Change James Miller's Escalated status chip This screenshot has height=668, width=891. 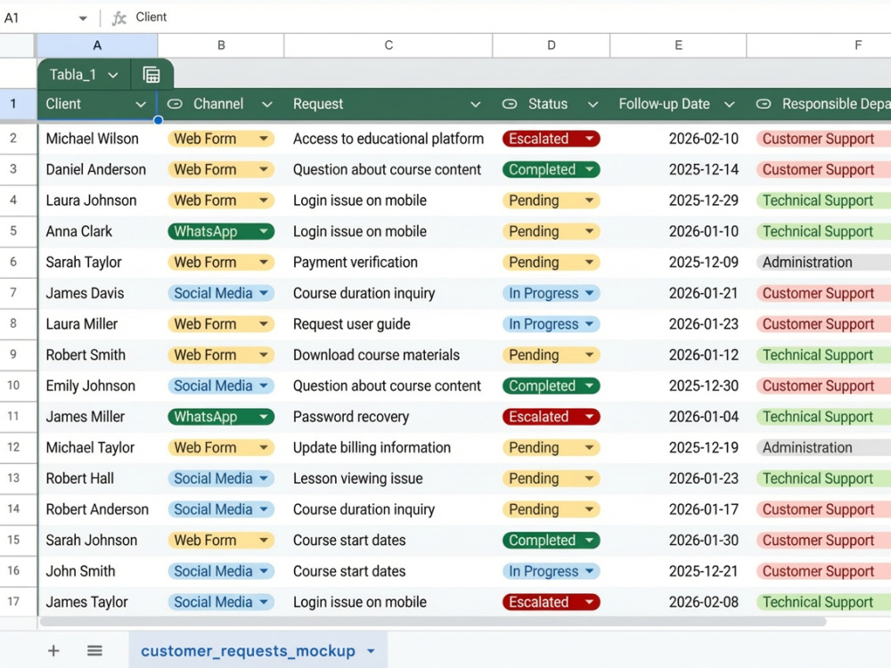(551, 416)
